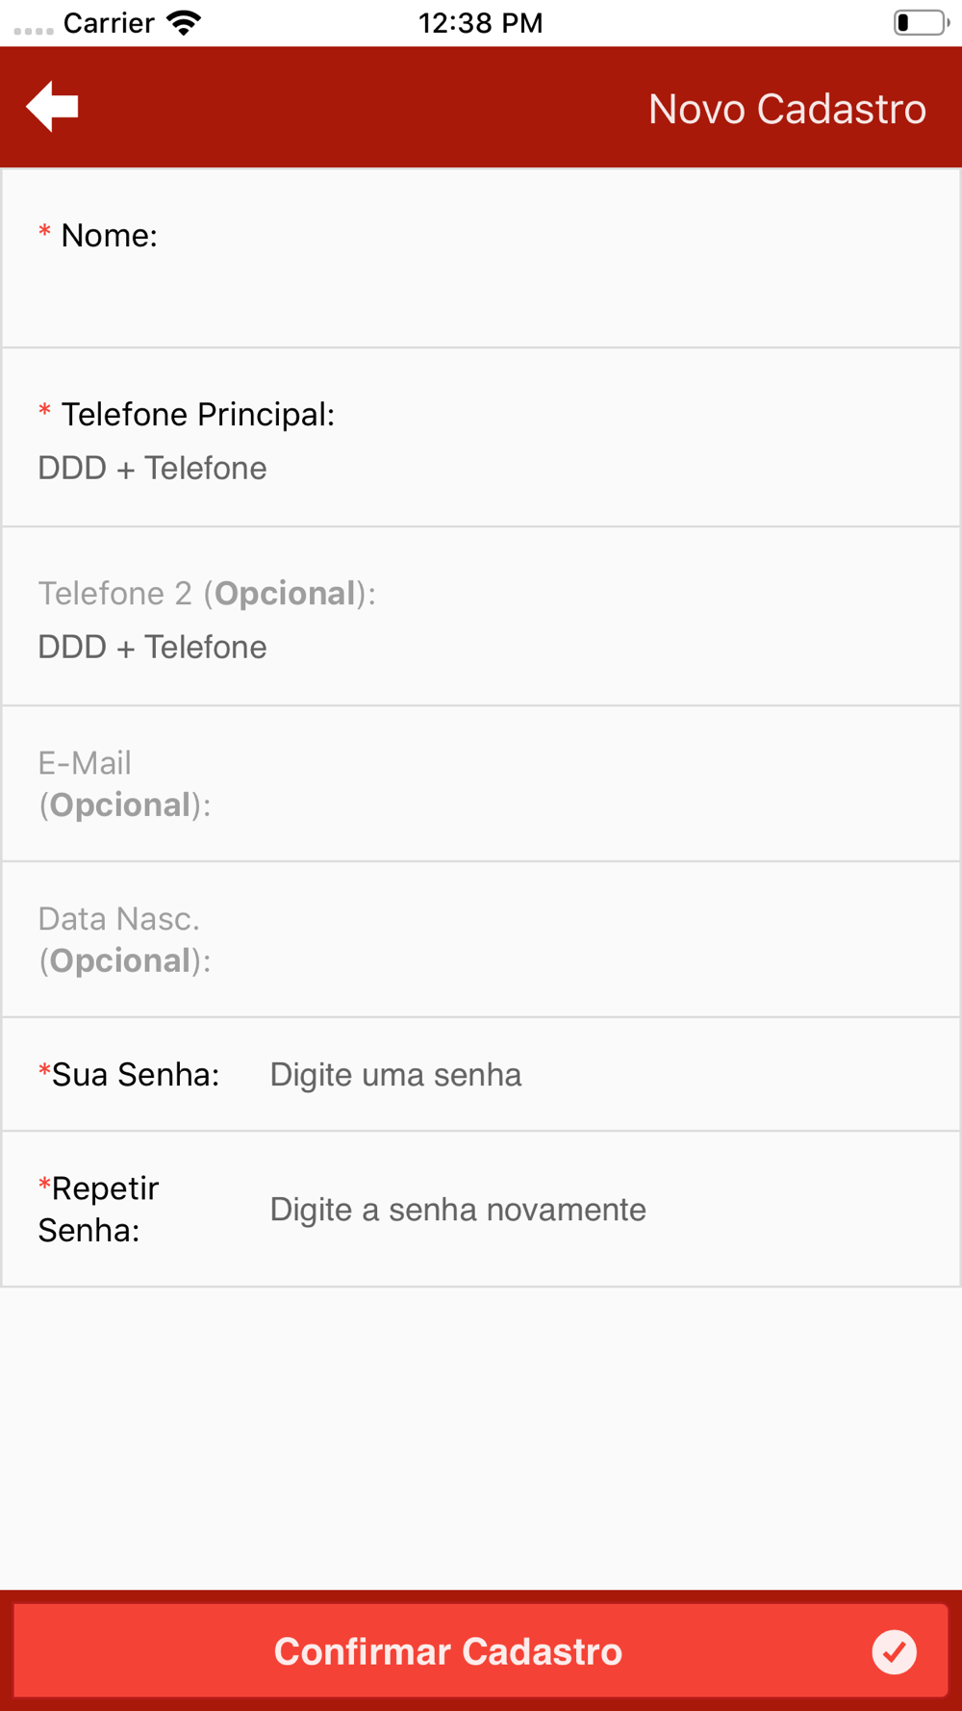Tap the red asterisk beside Nome
The height and width of the screenshot is (1711, 962).
click(44, 233)
